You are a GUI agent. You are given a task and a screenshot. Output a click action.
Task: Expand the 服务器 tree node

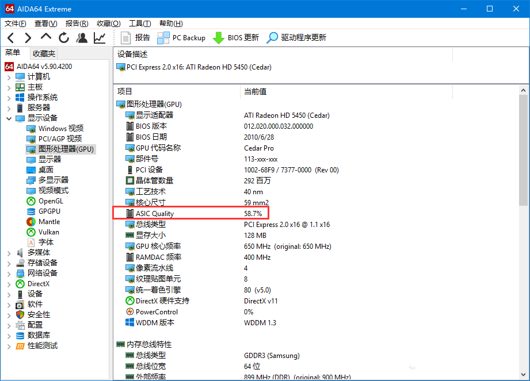coord(9,109)
